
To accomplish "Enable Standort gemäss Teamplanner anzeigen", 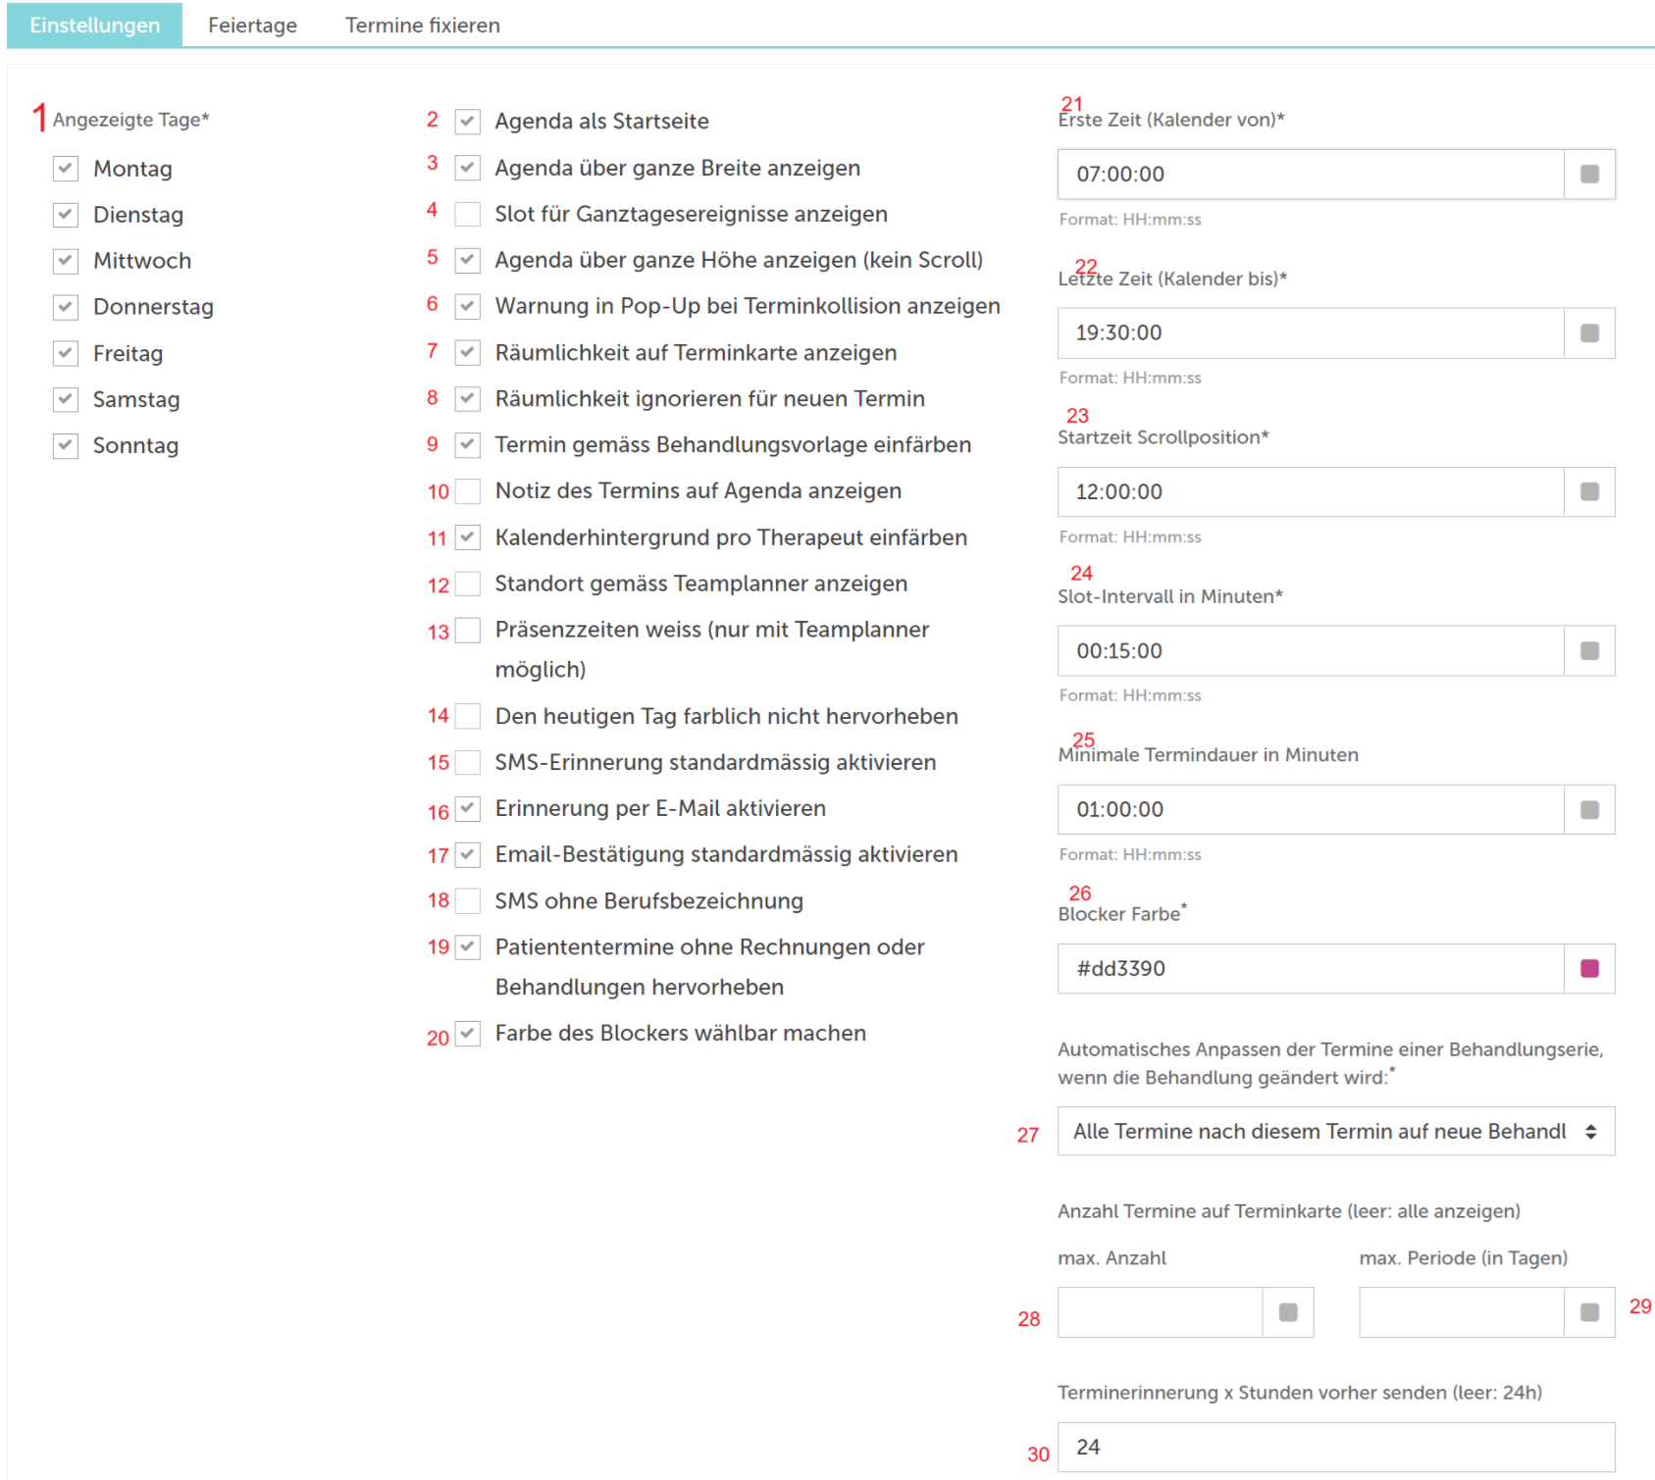I will pyautogui.click(x=468, y=584).
